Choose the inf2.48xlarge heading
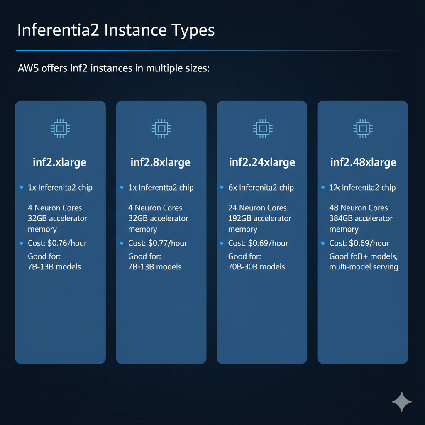Image resolution: width=425 pixels, height=425 pixels. click(363, 162)
